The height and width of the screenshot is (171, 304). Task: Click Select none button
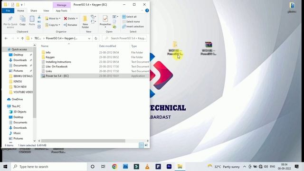click(131, 21)
